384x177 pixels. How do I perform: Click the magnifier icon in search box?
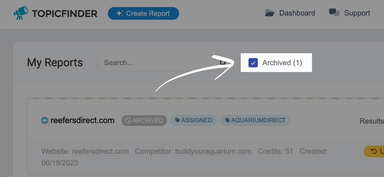coord(223,62)
